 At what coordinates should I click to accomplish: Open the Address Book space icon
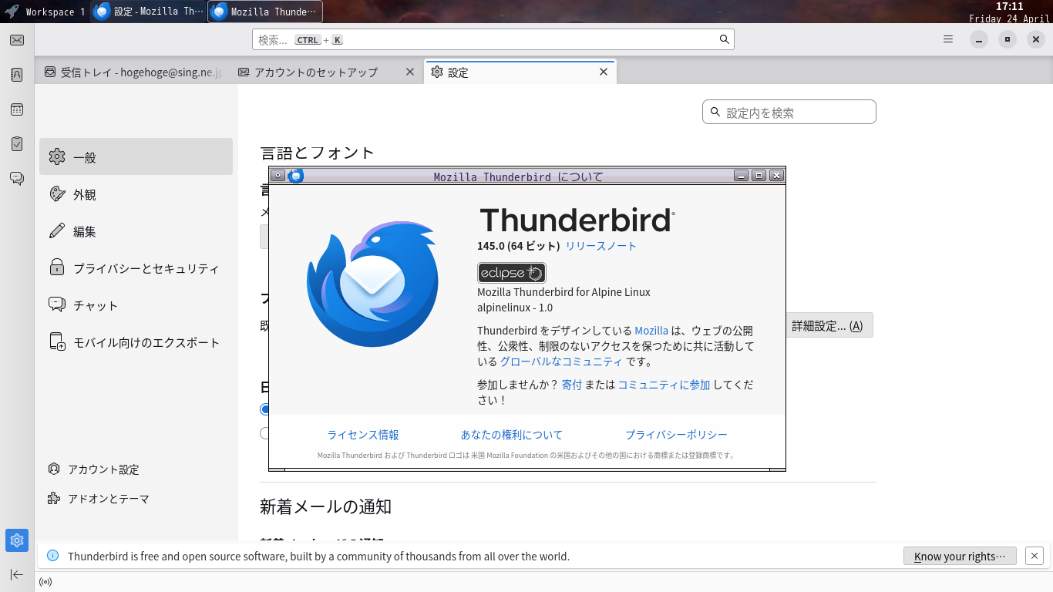(x=17, y=75)
